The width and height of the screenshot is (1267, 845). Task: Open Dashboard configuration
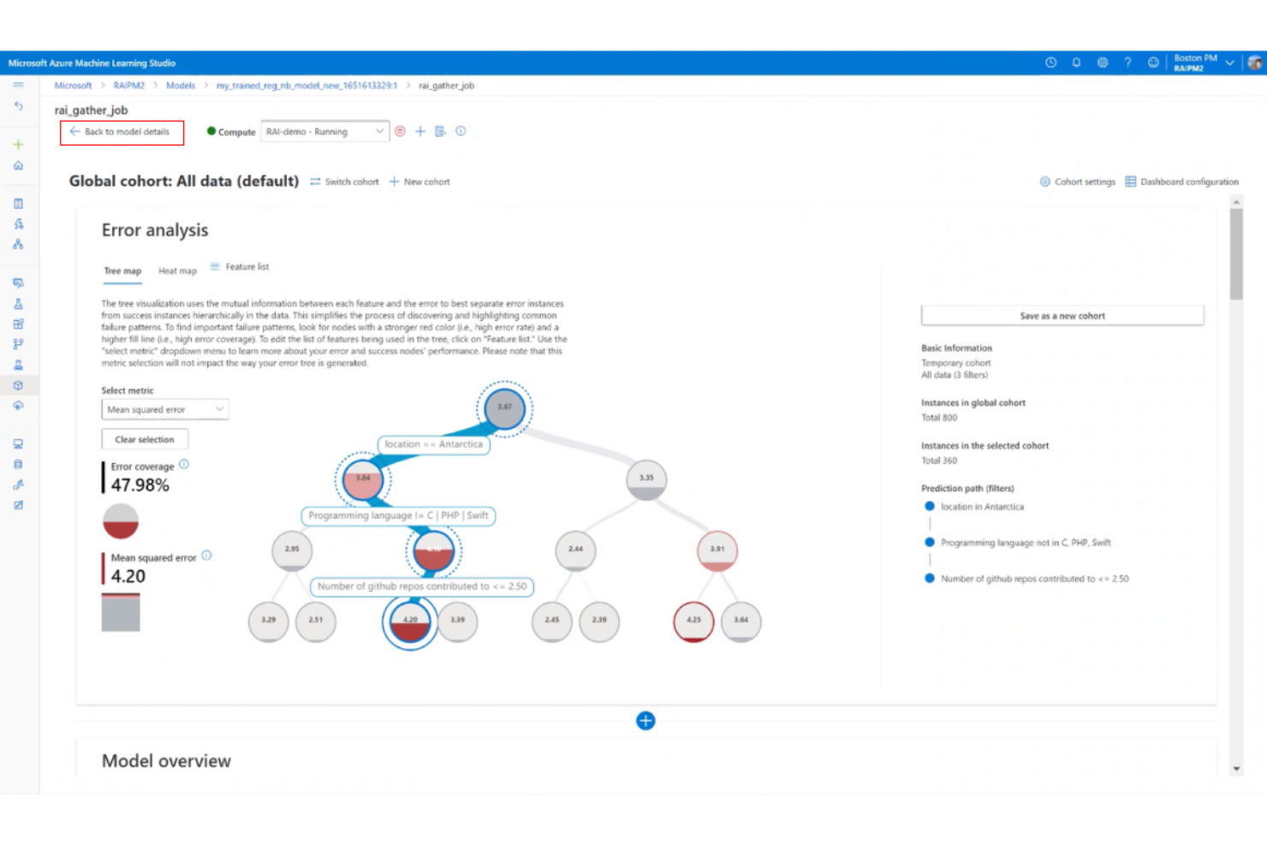click(x=1181, y=181)
